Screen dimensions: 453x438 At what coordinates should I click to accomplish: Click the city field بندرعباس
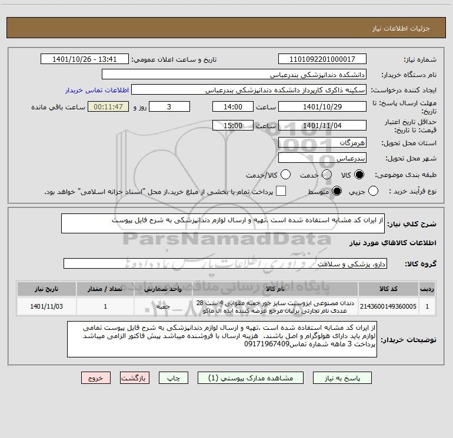(322, 158)
